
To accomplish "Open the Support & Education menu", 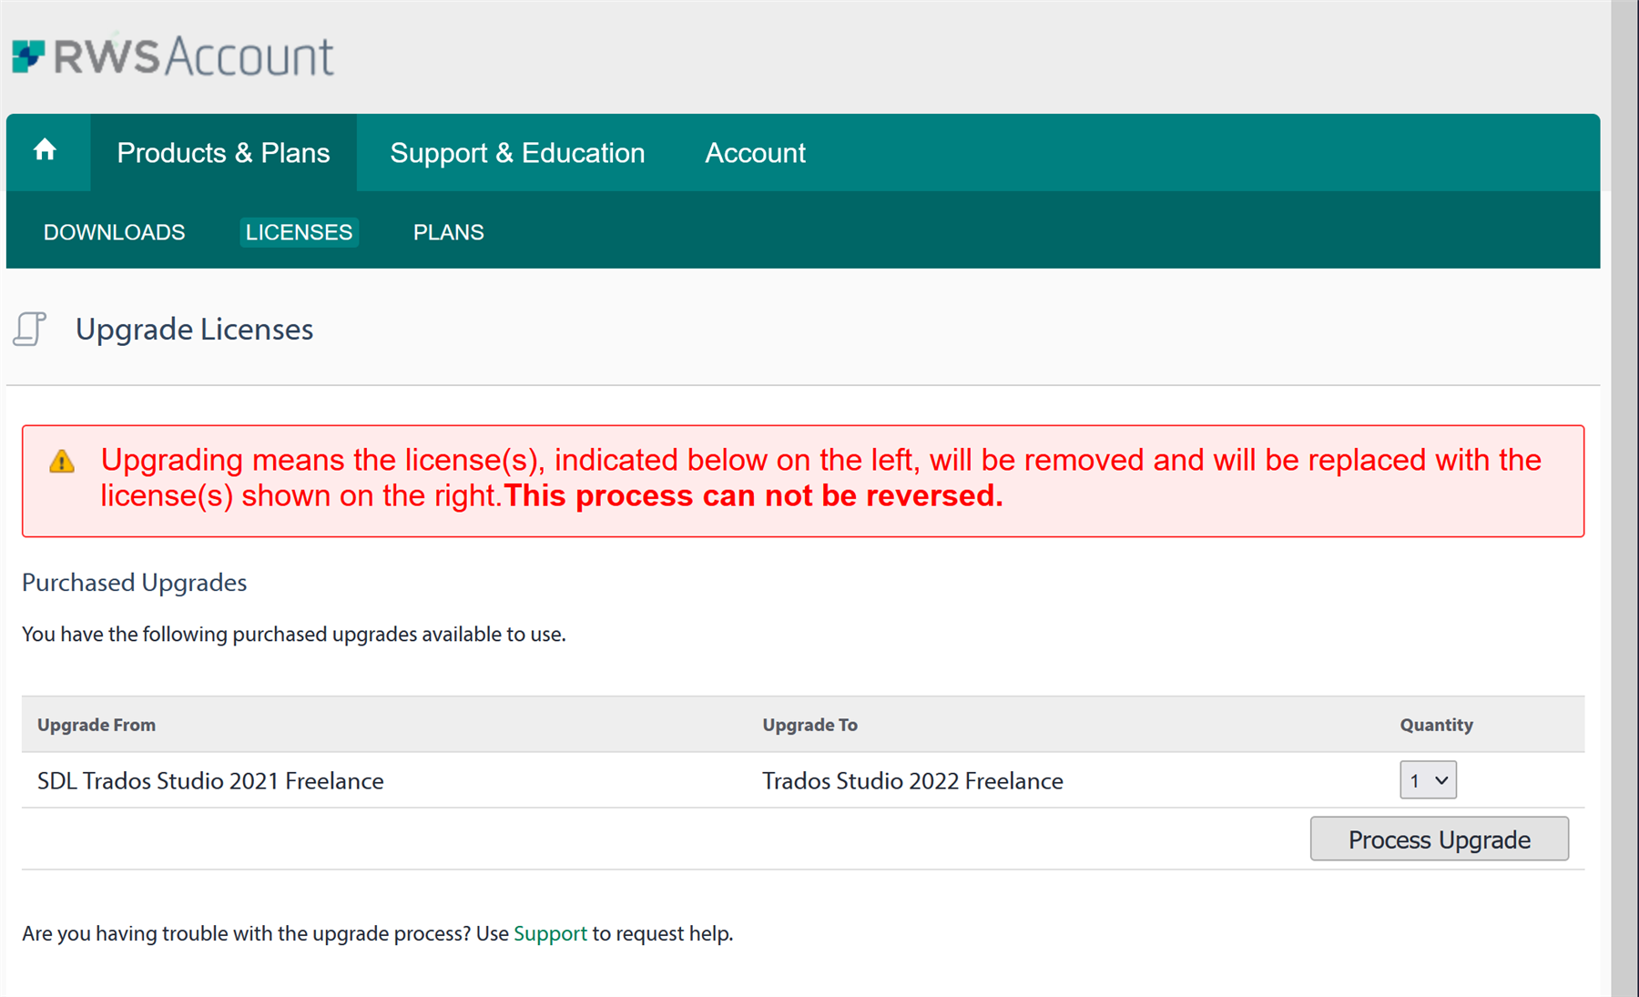I will point(517,152).
